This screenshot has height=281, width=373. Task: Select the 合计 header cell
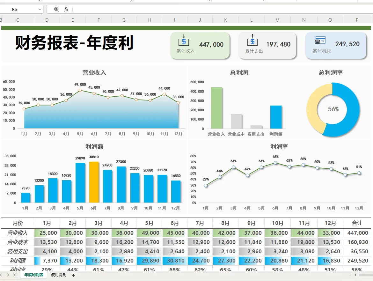(x=357, y=223)
